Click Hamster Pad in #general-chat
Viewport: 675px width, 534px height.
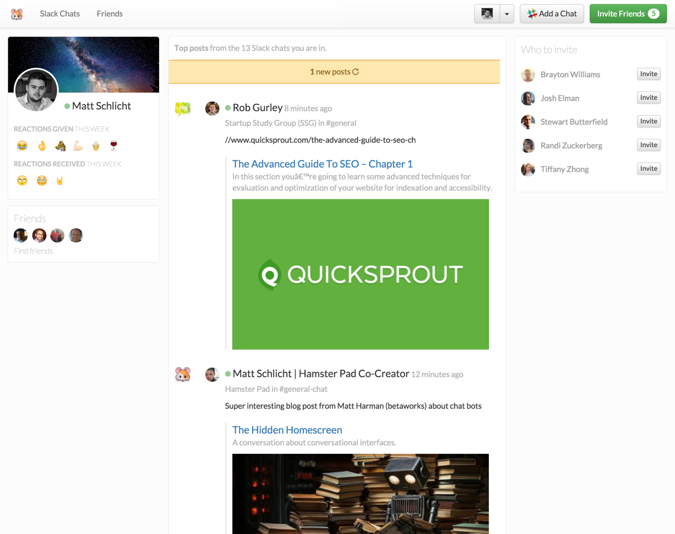point(276,389)
